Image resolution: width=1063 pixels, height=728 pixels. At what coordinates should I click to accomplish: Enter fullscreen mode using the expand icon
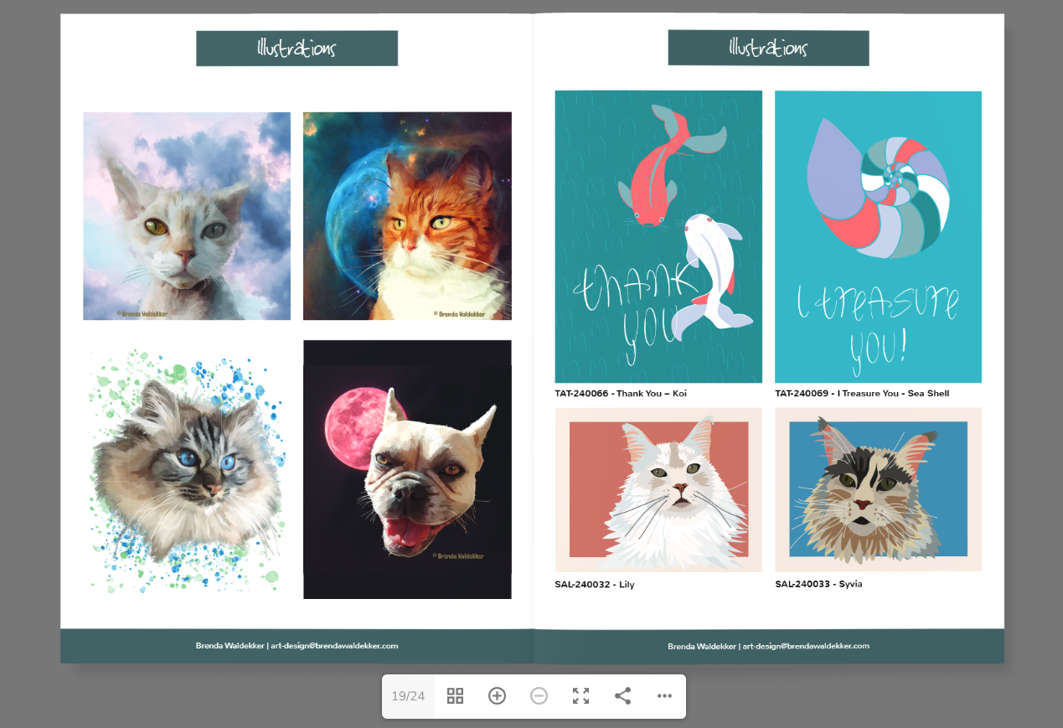coord(581,696)
